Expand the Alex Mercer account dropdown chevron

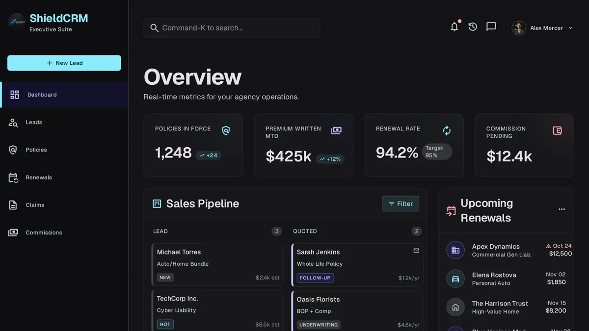click(570, 28)
